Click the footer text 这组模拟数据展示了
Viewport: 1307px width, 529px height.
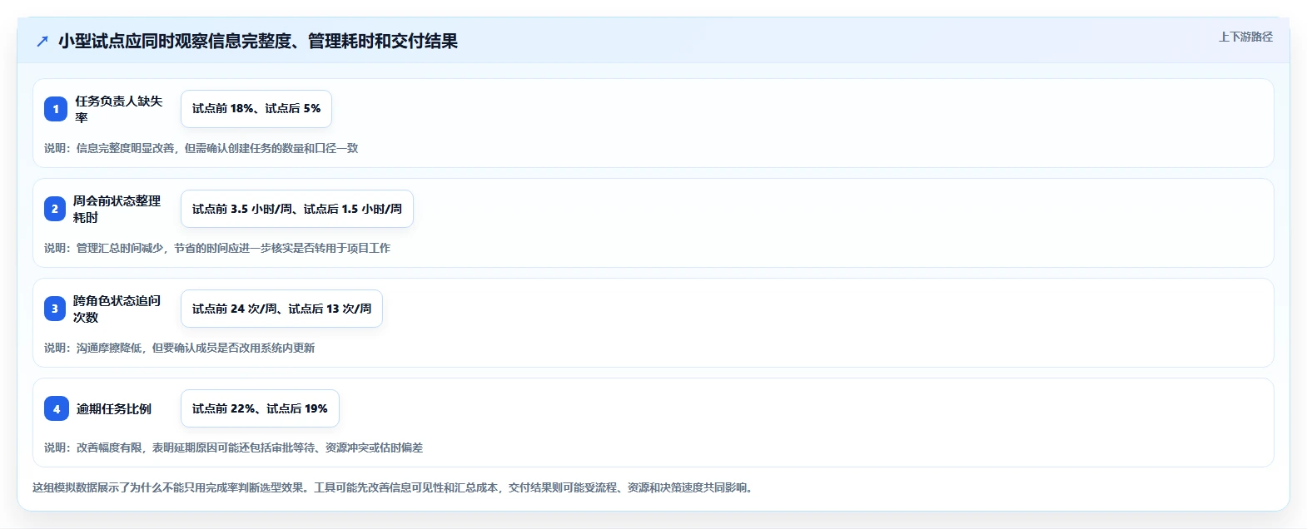coord(394,487)
